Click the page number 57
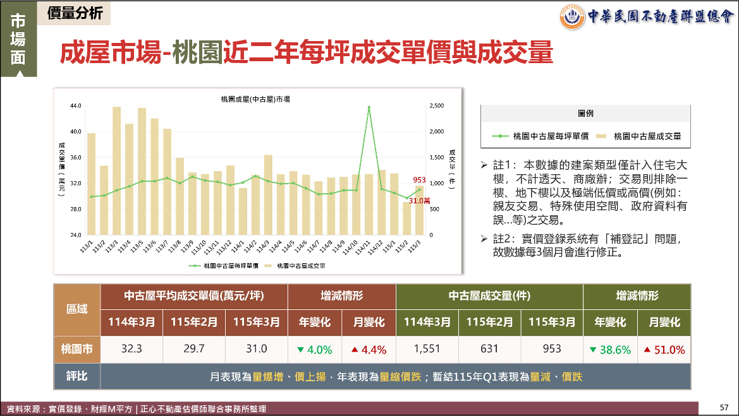 point(724,408)
